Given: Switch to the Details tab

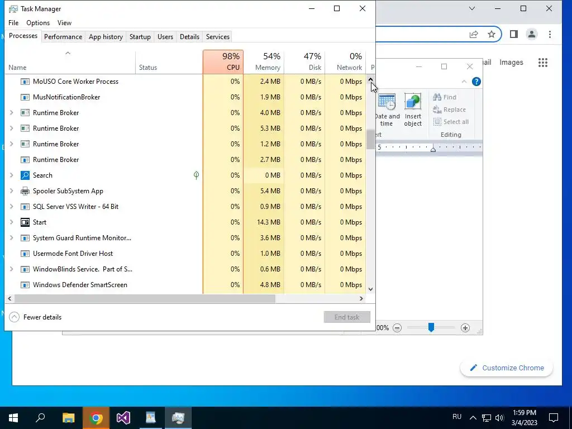Looking at the screenshot, I should (189, 37).
